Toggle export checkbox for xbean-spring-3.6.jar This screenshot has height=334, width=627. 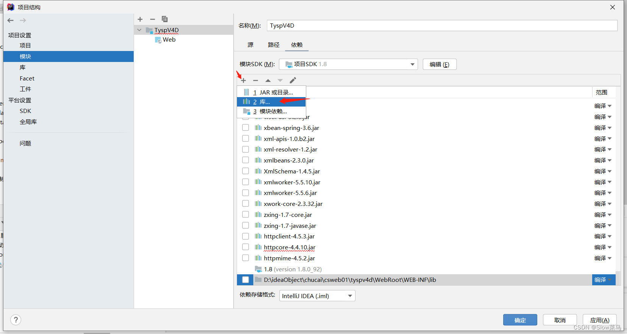click(246, 128)
